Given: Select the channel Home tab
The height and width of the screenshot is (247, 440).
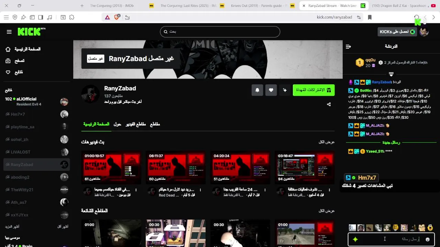Looking at the screenshot, I should point(96,124).
